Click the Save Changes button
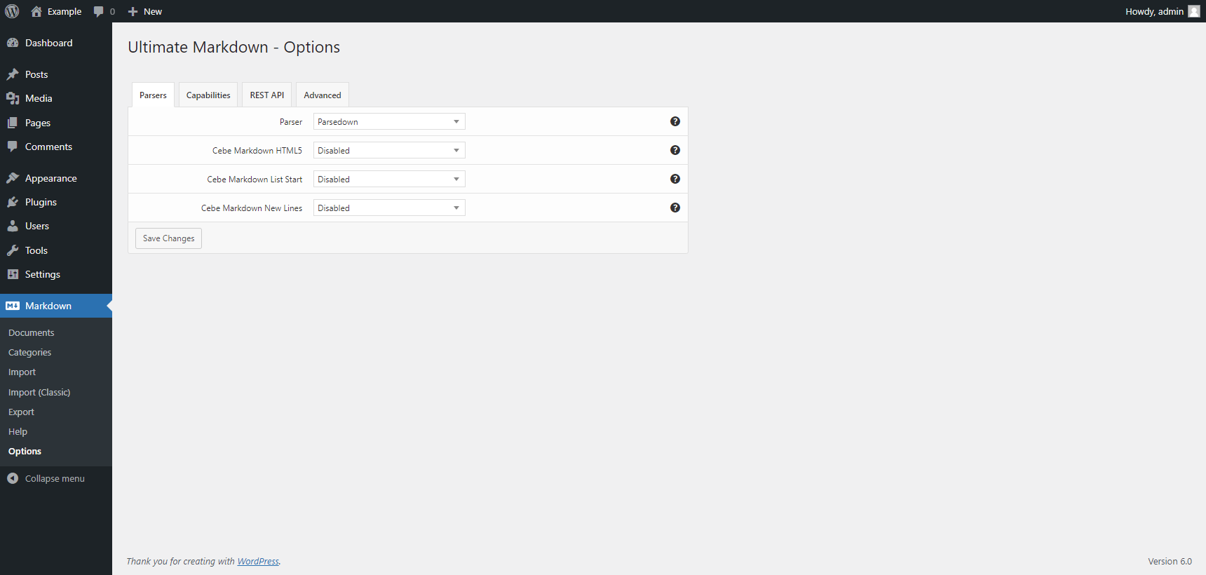This screenshot has height=575, width=1206. point(168,238)
